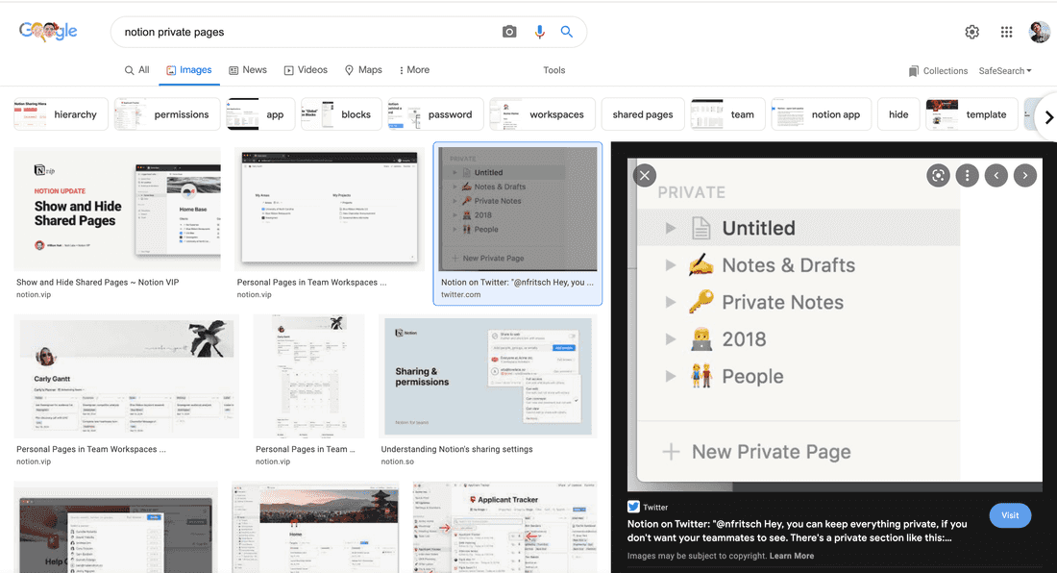Select the 'workspaces' filter chip thumbnail
Screen dimensions: 1057x573
pyautogui.click(x=505, y=113)
